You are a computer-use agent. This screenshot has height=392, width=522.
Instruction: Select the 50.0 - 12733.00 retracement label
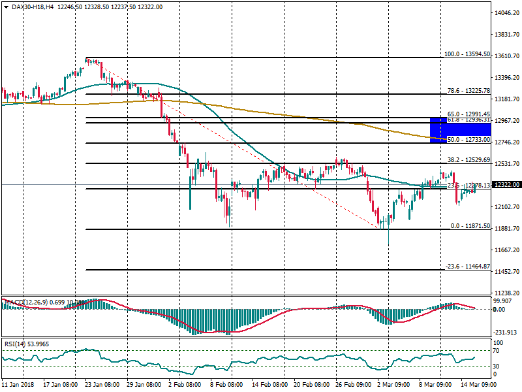[x=468, y=140]
